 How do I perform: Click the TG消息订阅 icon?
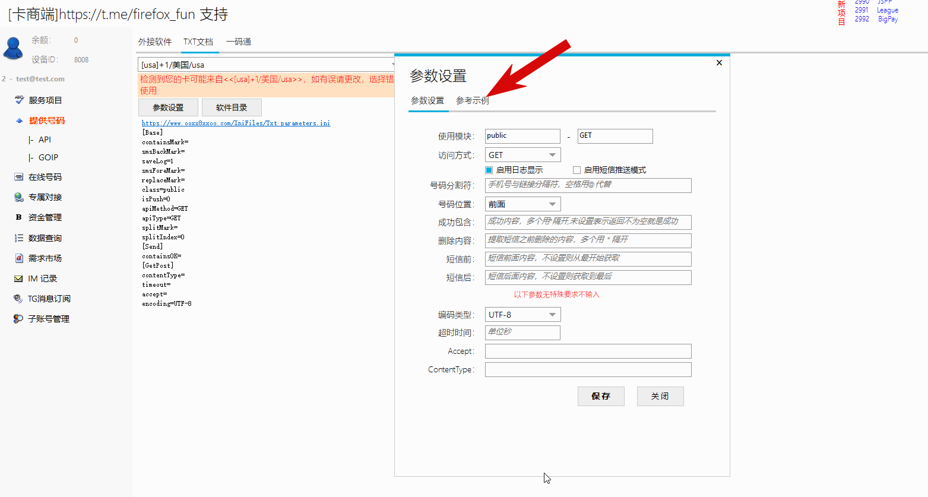click(18, 299)
